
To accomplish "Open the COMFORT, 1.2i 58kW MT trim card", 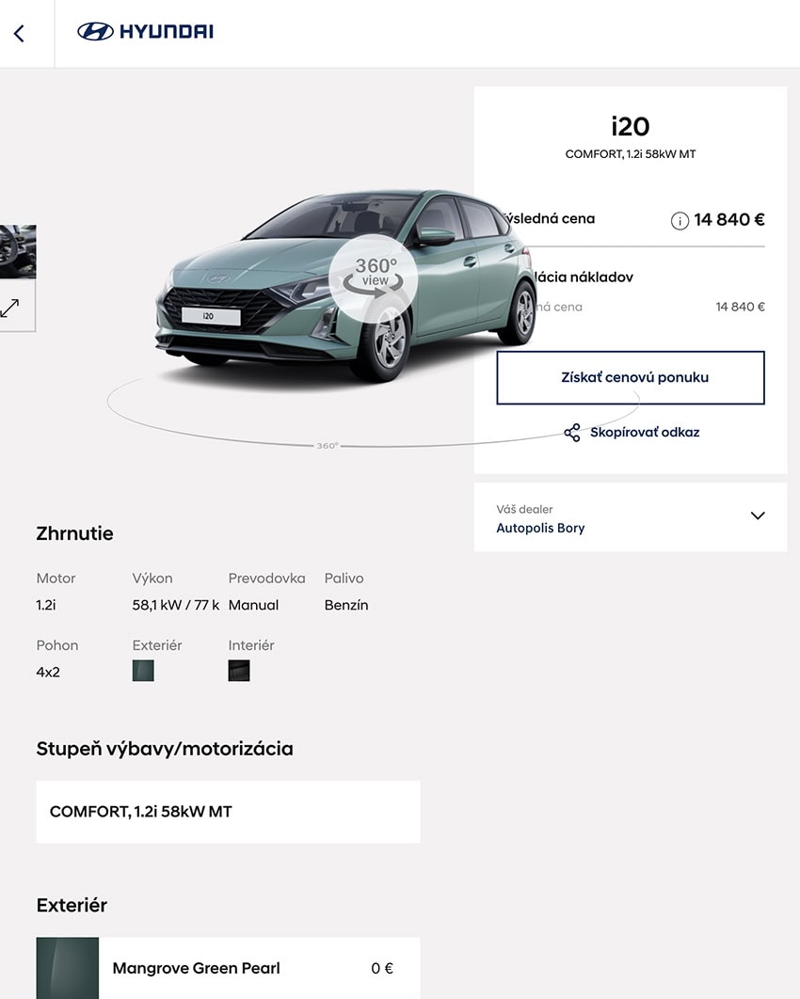I will click(228, 812).
